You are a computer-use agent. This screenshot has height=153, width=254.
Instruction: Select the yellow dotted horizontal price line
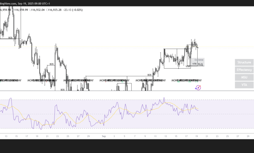(x=98, y=47)
